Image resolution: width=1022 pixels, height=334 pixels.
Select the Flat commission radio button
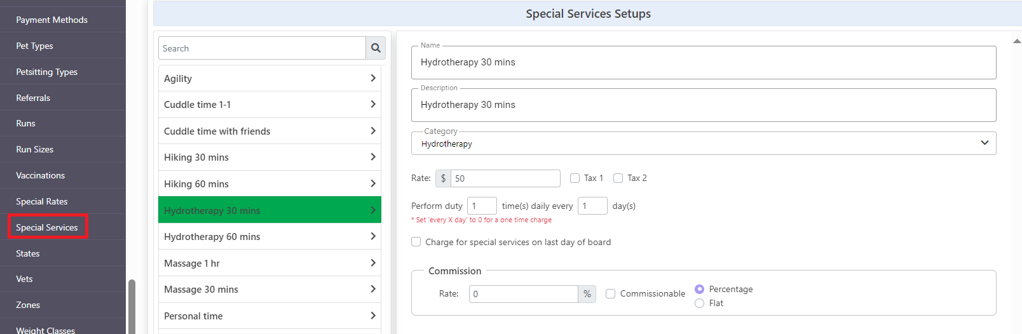(x=699, y=304)
